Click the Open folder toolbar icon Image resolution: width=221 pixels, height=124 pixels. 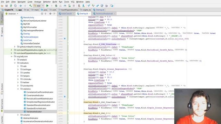[x=2, y=6]
